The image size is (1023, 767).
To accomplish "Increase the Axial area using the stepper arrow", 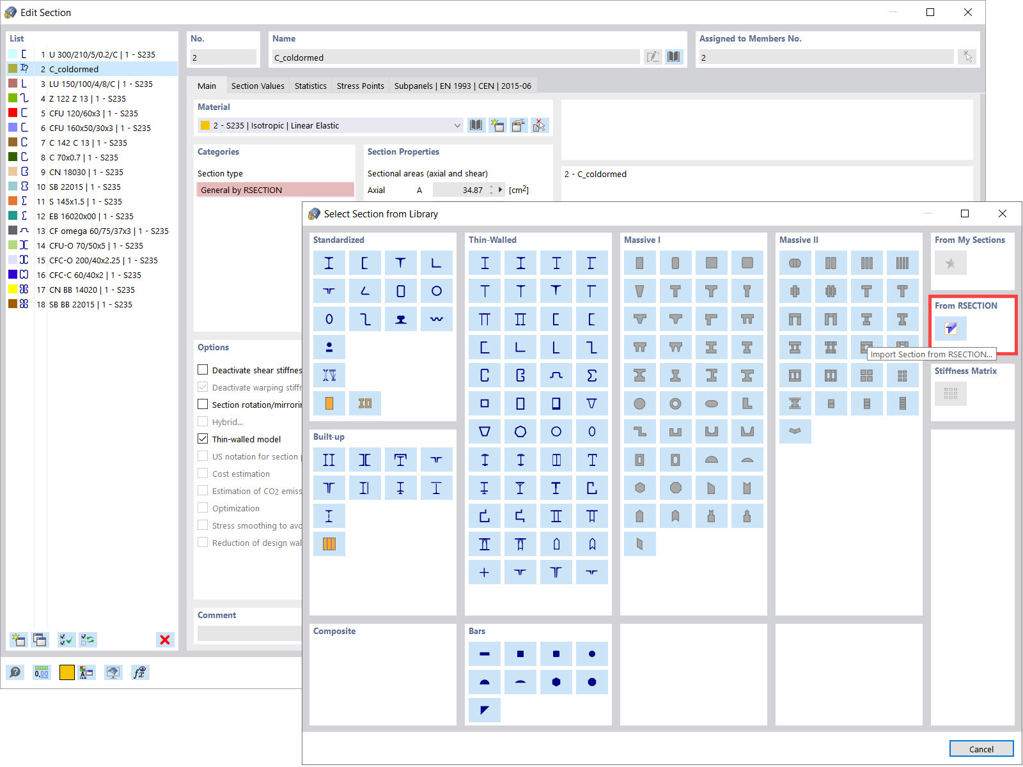I will [491, 186].
